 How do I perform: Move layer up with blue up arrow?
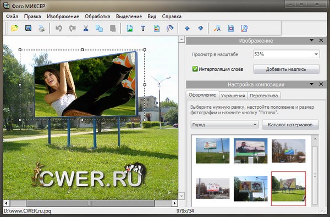[x=187, y=28]
